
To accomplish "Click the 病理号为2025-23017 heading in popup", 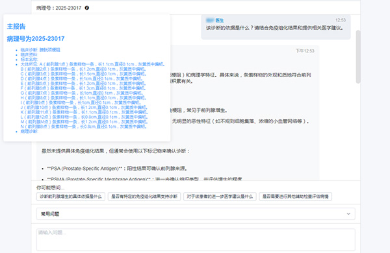I will click(36, 39).
